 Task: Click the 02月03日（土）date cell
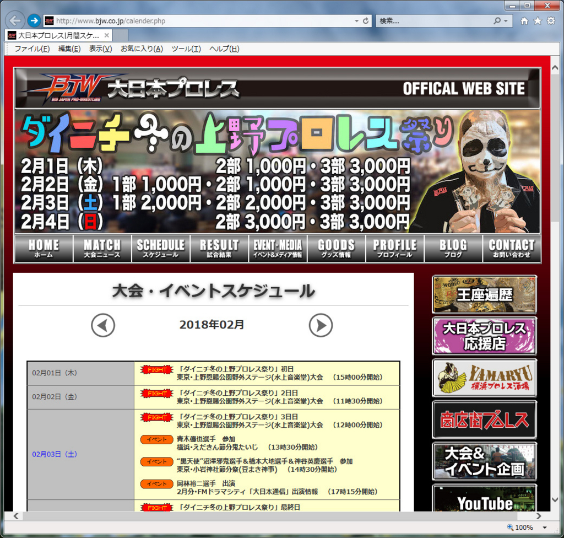[80, 454]
